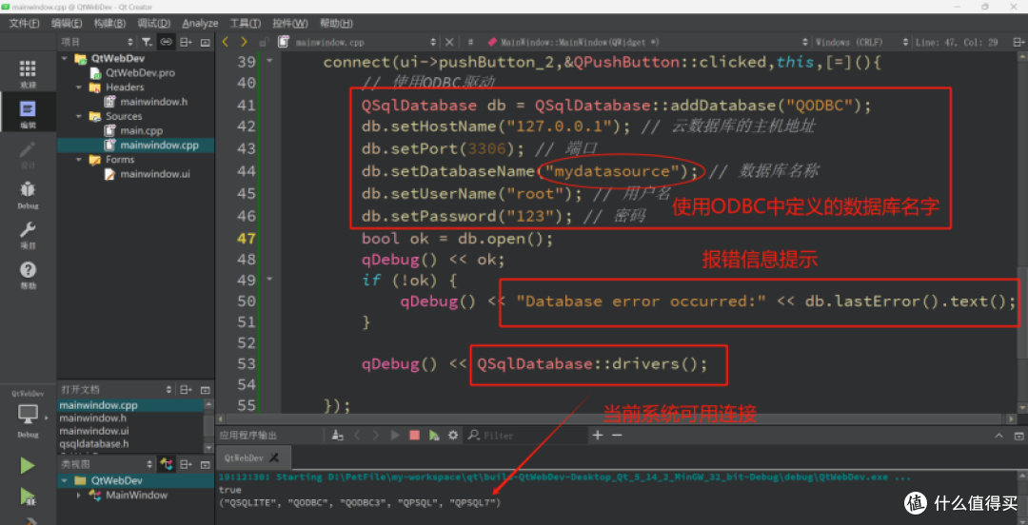Filter the project tree with funnel icon
The height and width of the screenshot is (525, 1028).
click(147, 42)
